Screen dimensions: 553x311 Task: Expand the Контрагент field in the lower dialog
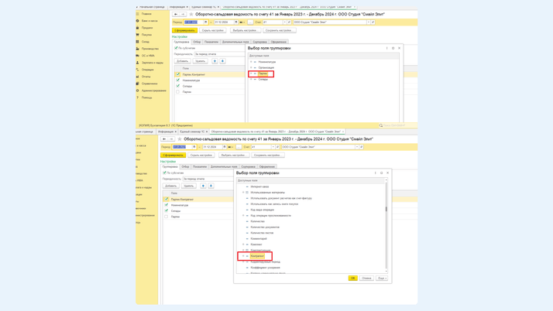point(244,256)
